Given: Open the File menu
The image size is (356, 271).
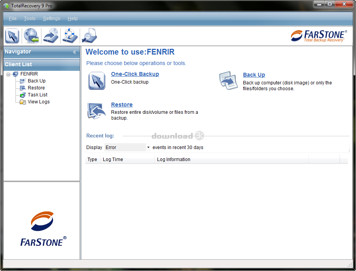Looking at the screenshot, I should [12, 18].
